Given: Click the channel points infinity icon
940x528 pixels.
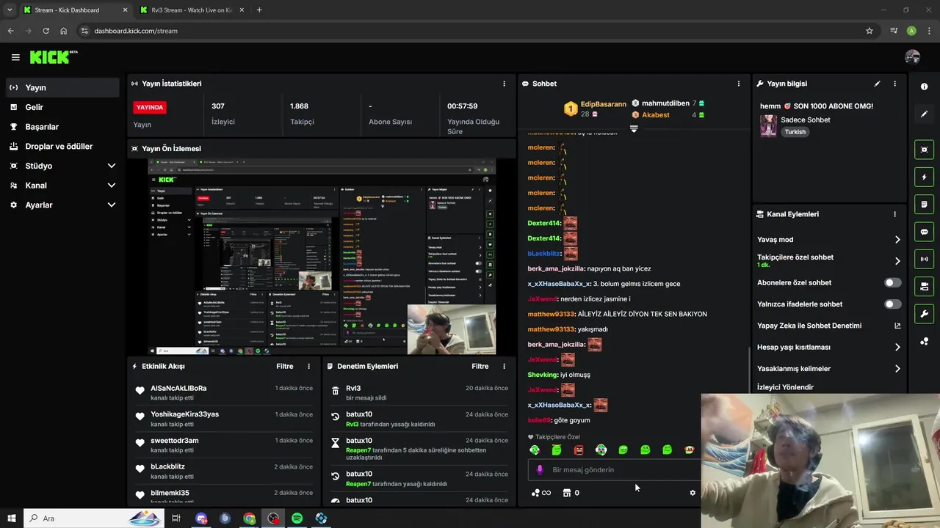Looking at the screenshot, I should [x=540, y=493].
